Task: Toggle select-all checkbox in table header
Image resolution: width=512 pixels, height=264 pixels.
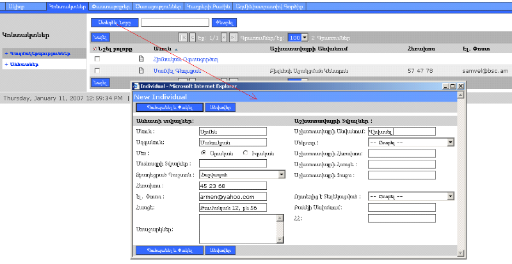Action: click(x=96, y=49)
